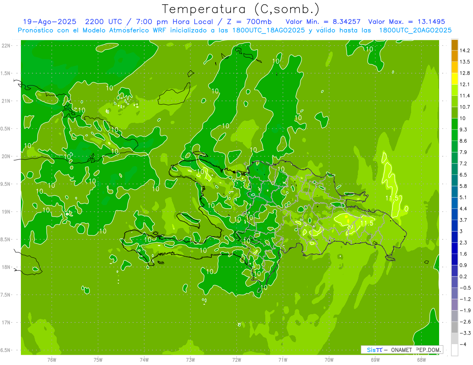
Task: Click the 73W longitude axis label
Action: coord(190,360)
